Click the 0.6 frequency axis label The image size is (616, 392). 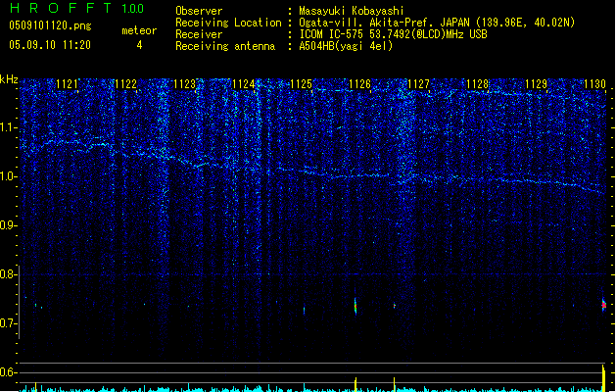8,372
